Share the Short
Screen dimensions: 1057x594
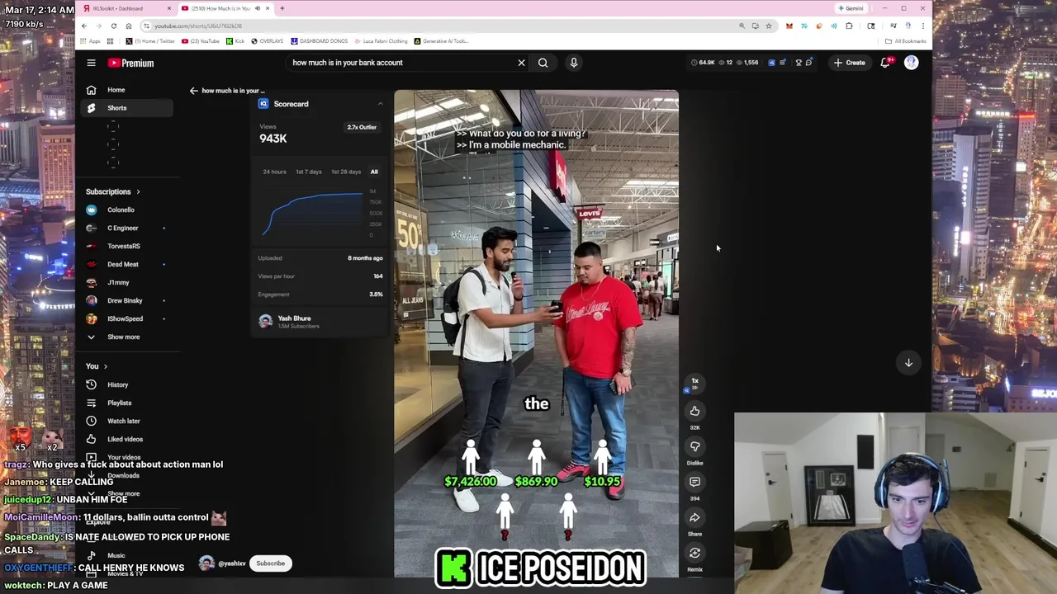coord(694,517)
